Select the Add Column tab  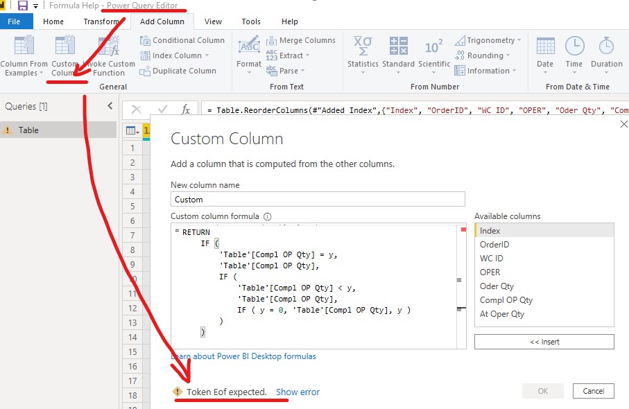pyautogui.click(x=162, y=21)
